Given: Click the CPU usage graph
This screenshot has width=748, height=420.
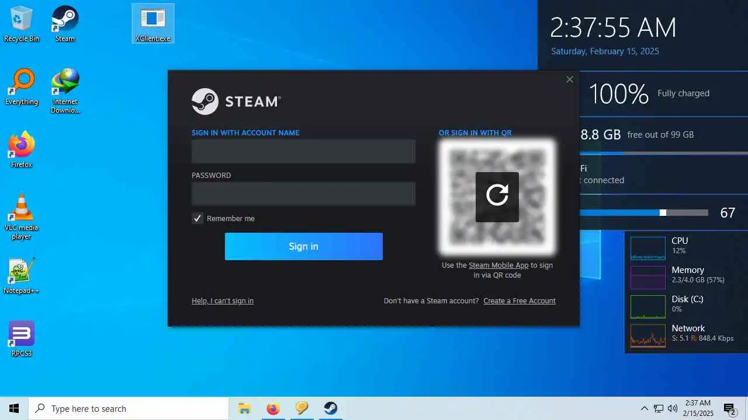Looking at the screenshot, I should [648, 248].
